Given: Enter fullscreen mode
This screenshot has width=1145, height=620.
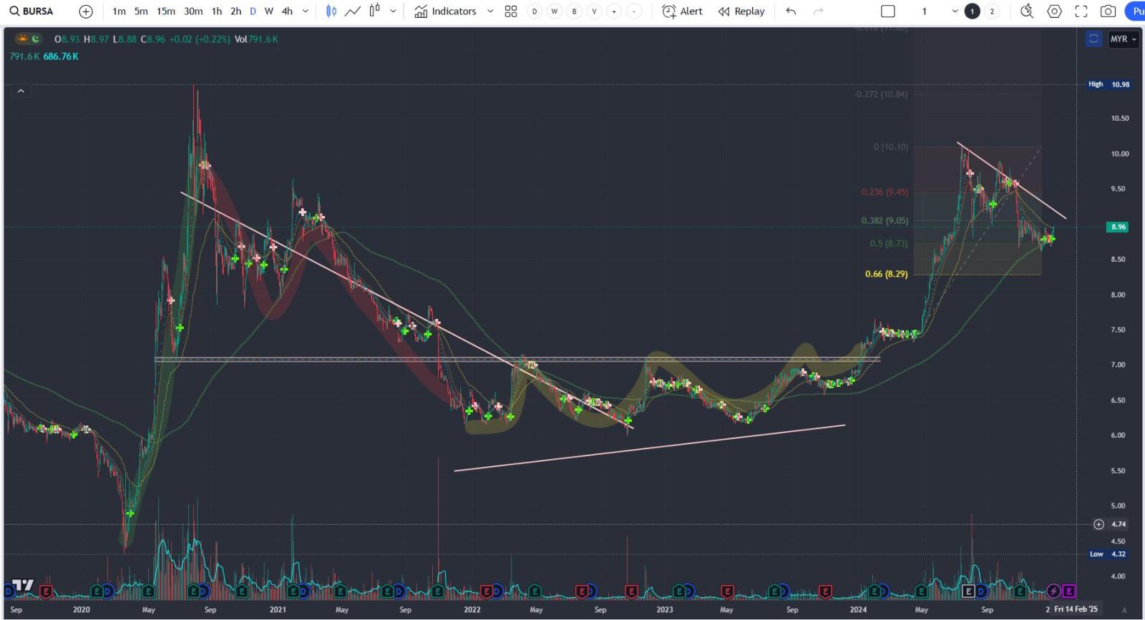Looking at the screenshot, I should 1081,11.
